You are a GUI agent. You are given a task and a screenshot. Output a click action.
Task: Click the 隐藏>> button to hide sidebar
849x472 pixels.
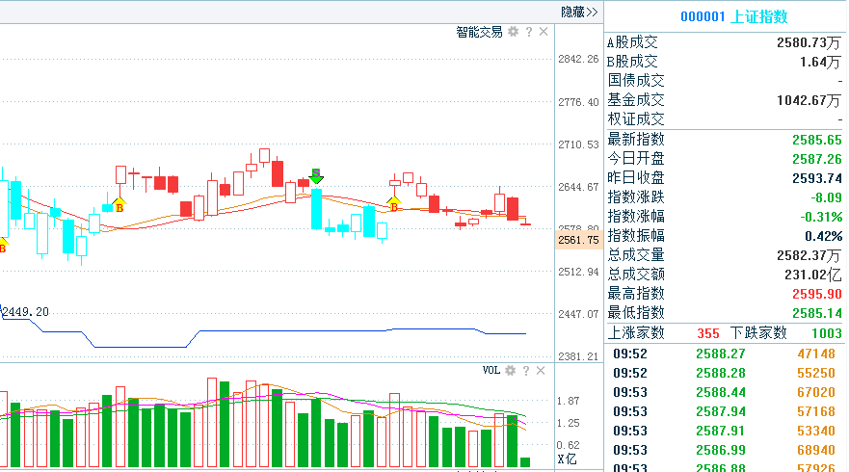point(579,12)
